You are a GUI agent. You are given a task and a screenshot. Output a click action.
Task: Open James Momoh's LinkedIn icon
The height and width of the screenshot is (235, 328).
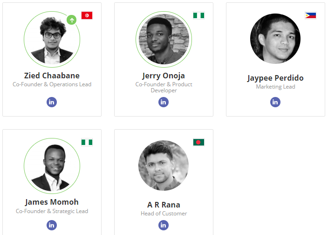[52, 225]
